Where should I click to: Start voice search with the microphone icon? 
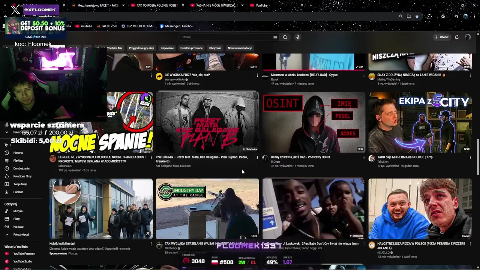(297, 37)
